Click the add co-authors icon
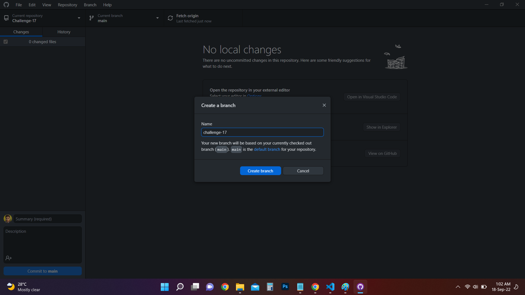Viewport: 525px width, 295px height. click(8, 258)
